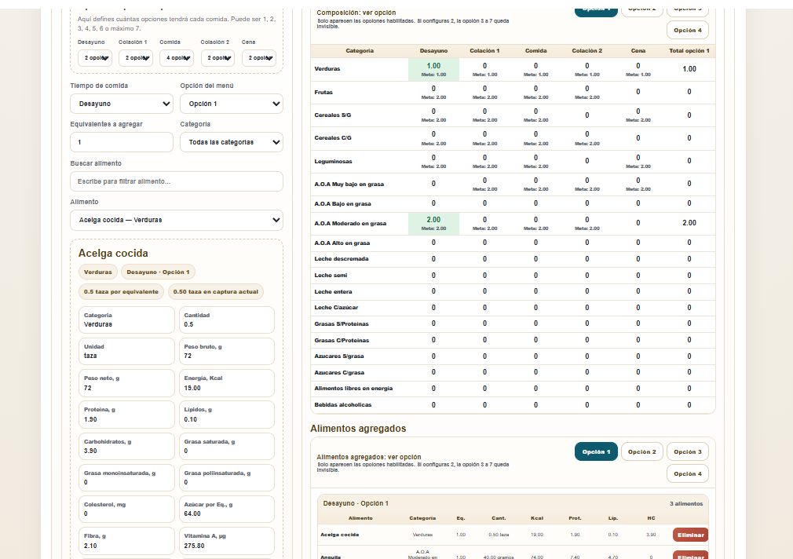Open the Colación 1 options count dropdown
Image resolution: width=793 pixels, height=559 pixels.
[x=136, y=57]
